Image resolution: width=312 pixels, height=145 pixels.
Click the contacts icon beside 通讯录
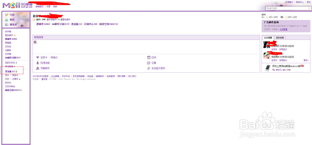point(7,25)
